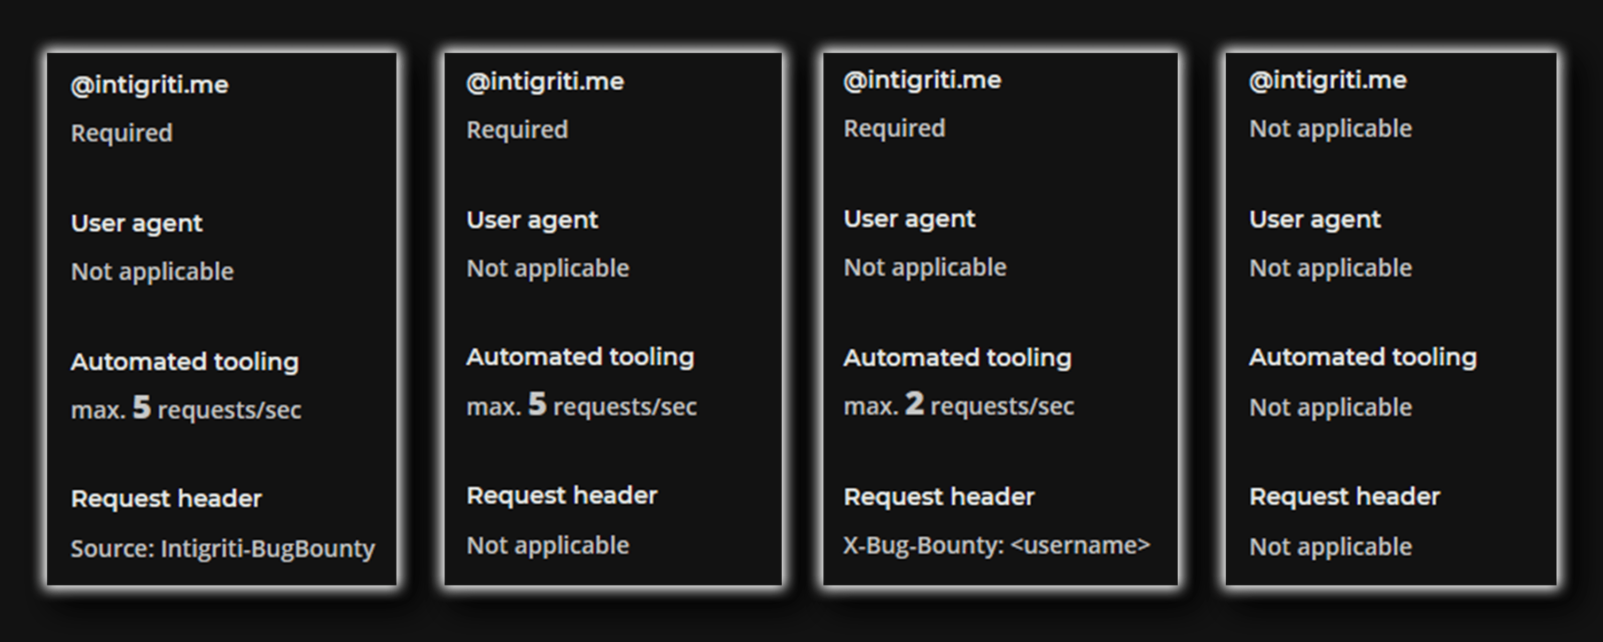The image size is (1603, 642).
Task: Click 'Not applicable' under second card's Request header
Action: pos(548,545)
